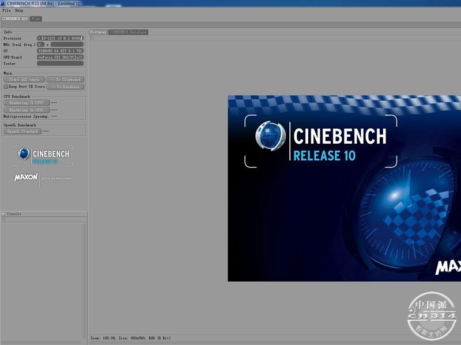
Task: Click the CINEBENCH app icon in title bar
Action: [3, 3]
